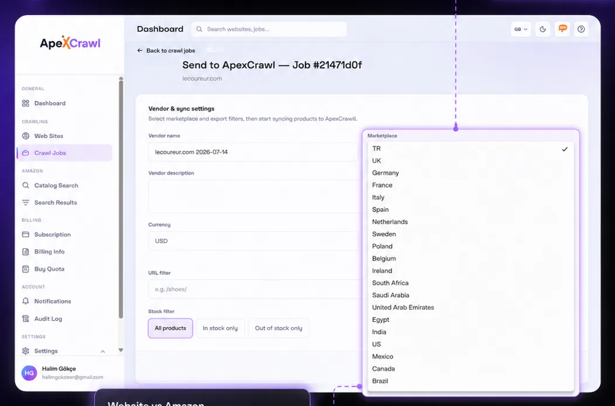The height and width of the screenshot is (406, 615).
Task: Focus the Search websites, jobs field
Action: point(269,29)
